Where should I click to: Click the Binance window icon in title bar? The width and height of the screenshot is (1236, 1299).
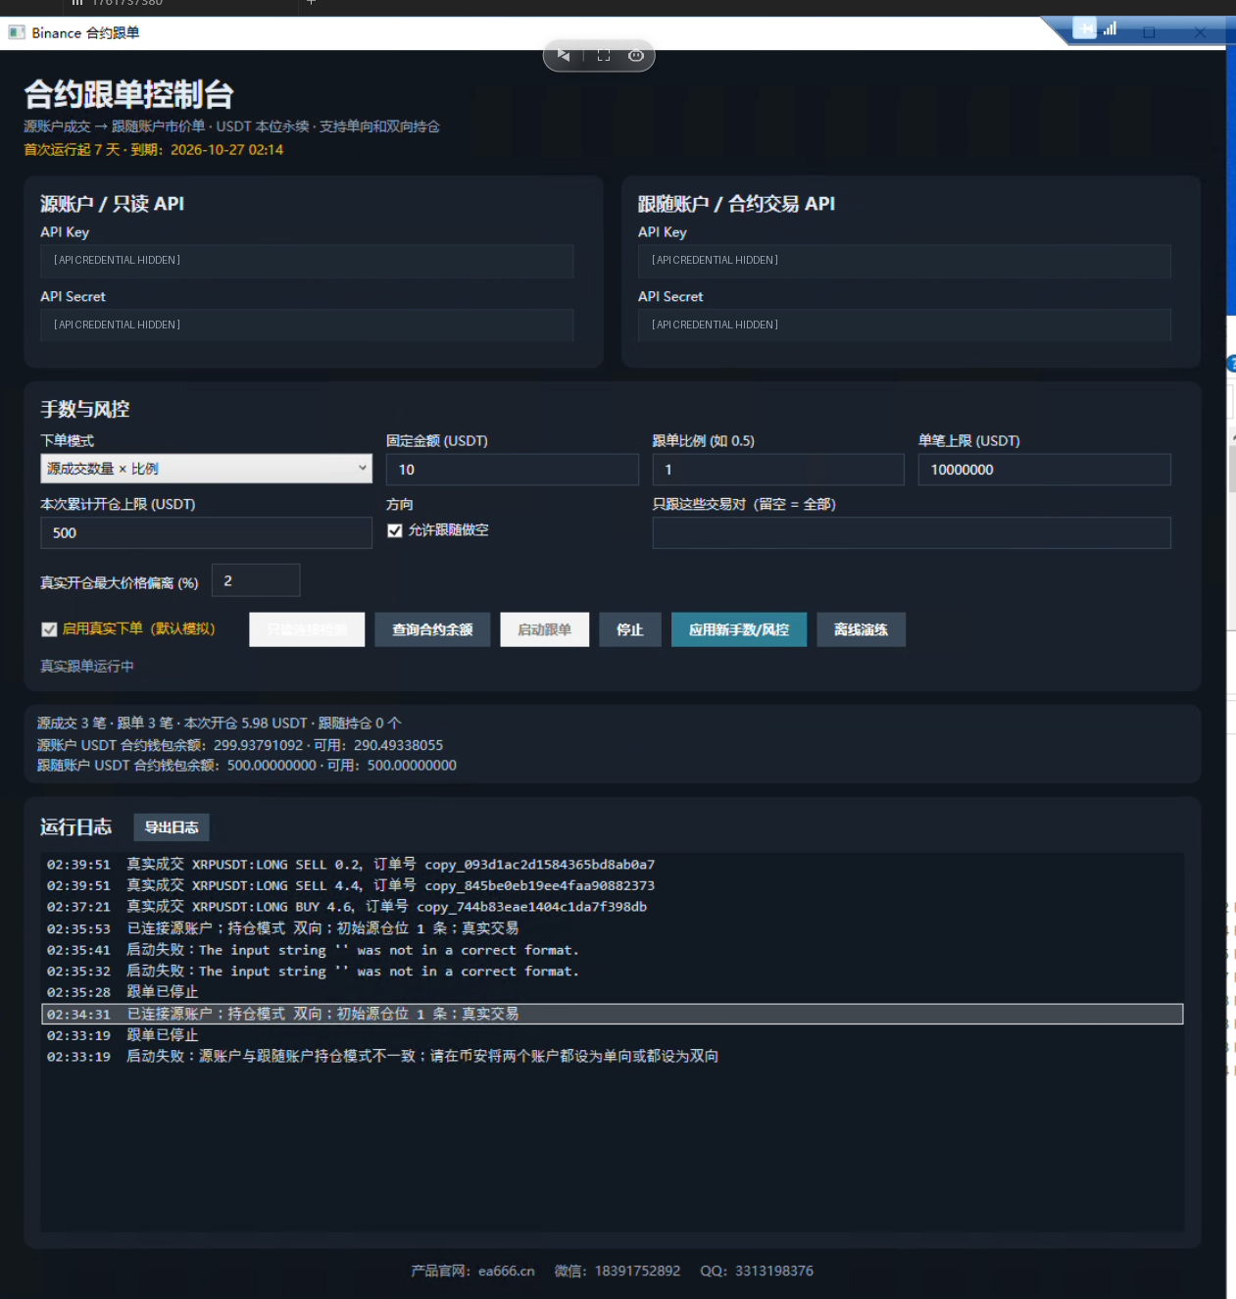pos(17,32)
